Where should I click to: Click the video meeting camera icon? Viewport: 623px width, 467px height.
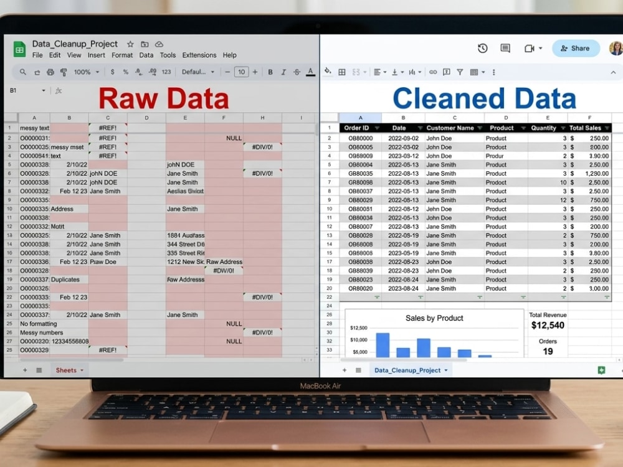529,49
